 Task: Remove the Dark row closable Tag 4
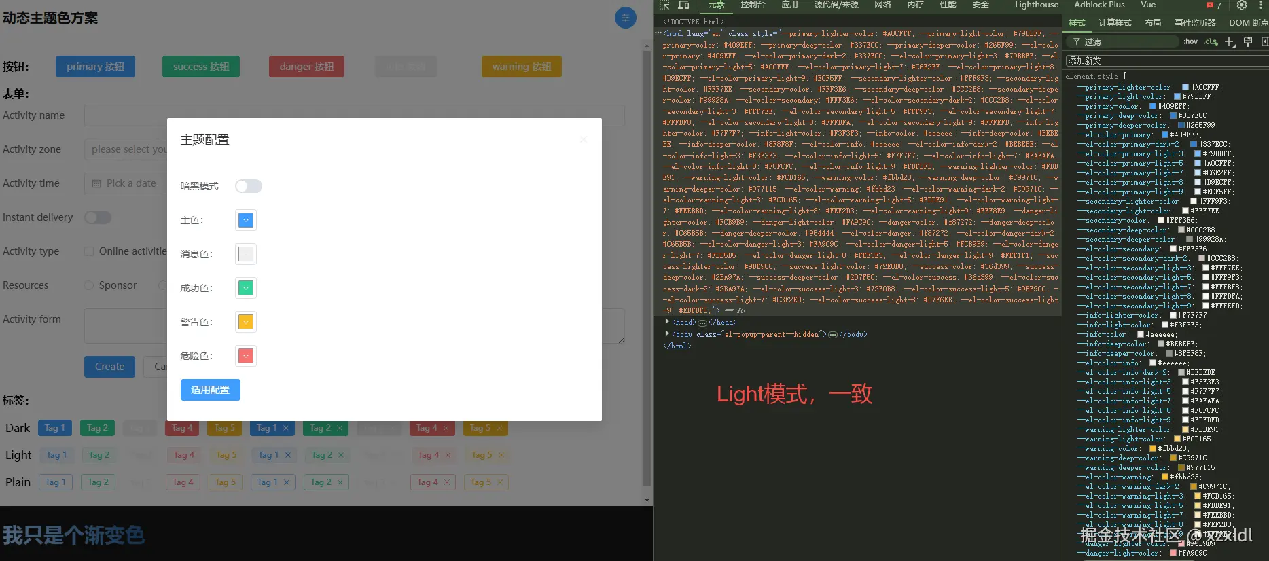[x=446, y=428]
